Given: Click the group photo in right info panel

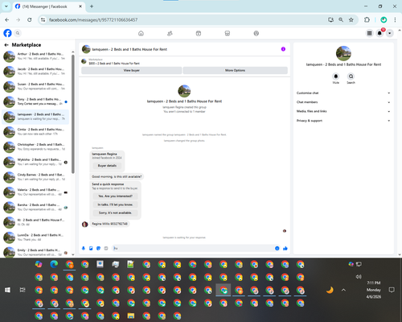Looking at the screenshot, I should click(343, 53).
